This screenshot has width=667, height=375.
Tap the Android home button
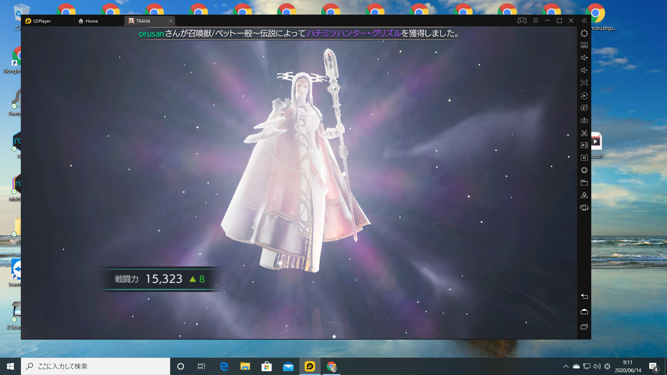(x=584, y=311)
